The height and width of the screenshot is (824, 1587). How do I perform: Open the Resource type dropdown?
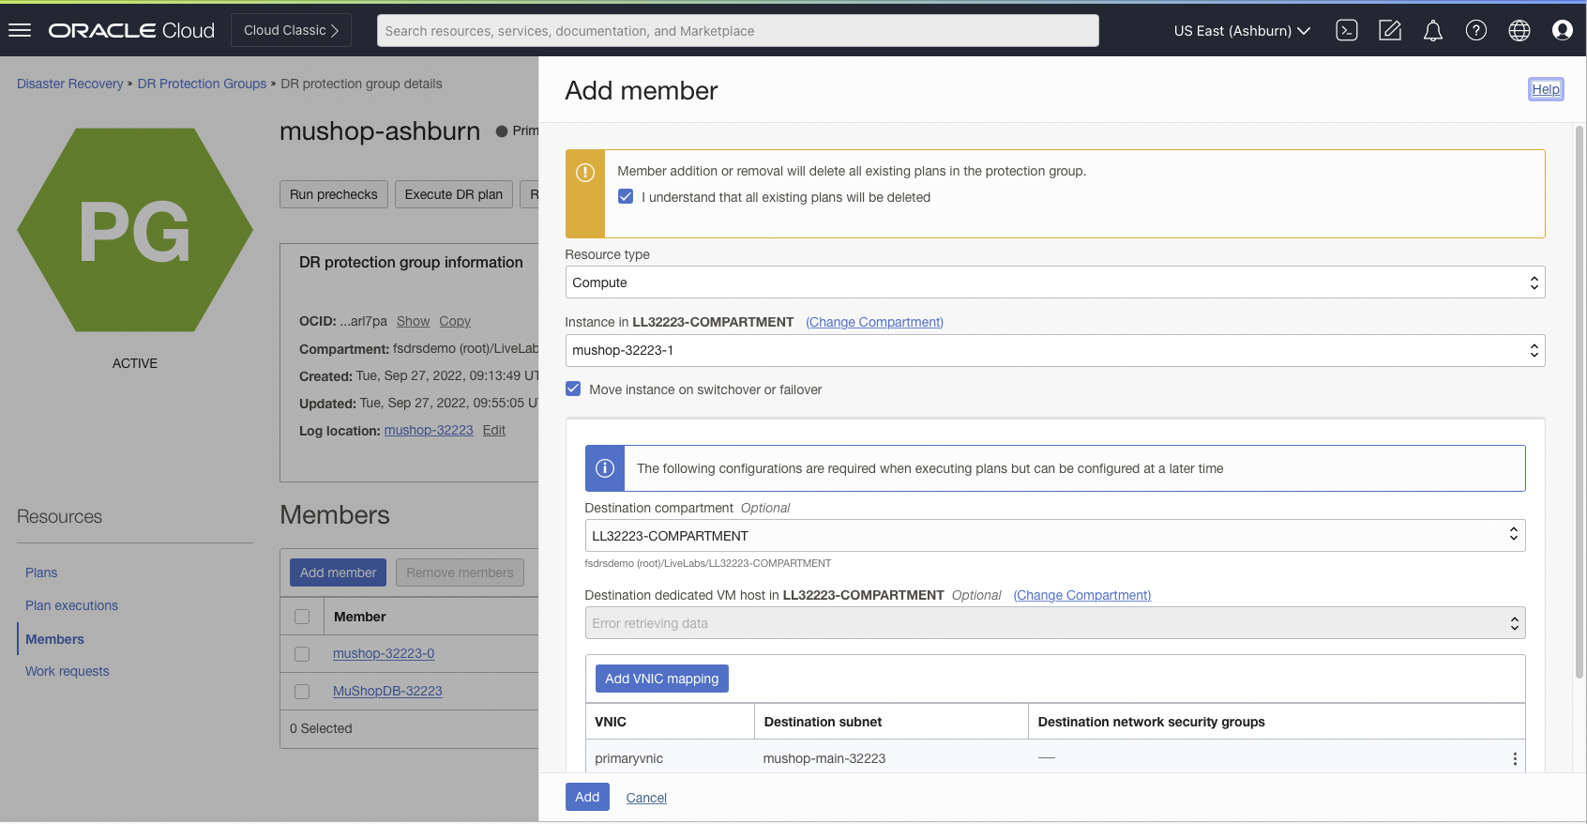1054,282
